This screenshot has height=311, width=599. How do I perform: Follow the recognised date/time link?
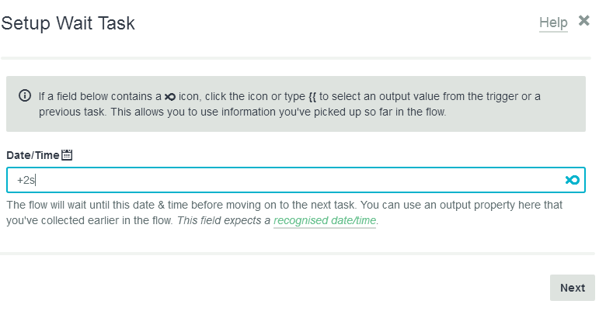(325, 220)
